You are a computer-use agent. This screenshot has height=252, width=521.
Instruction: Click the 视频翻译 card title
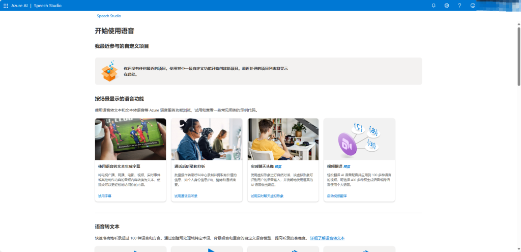click(335, 166)
